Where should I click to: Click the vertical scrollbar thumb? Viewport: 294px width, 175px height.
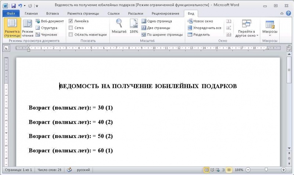click(x=289, y=70)
